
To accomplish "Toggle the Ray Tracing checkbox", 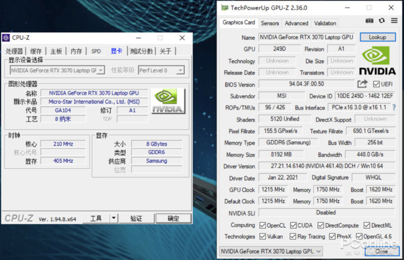I will pyautogui.click(x=293, y=236).
